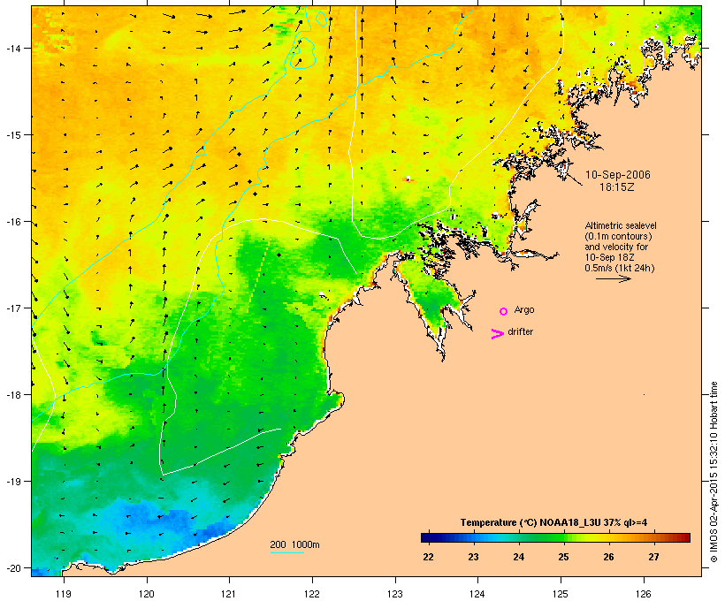
Task: Click the longitude axis label '122'
Action: click(312, 594)
